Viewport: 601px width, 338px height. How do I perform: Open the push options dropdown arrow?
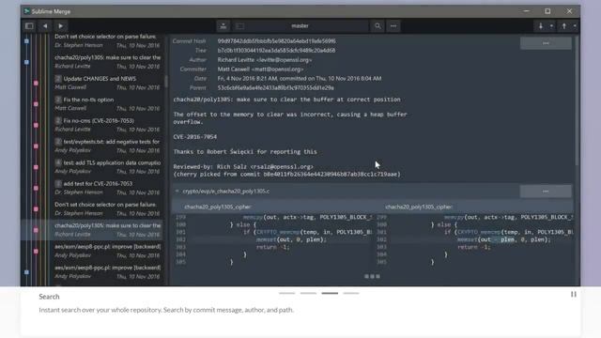(x=575, y=26)
